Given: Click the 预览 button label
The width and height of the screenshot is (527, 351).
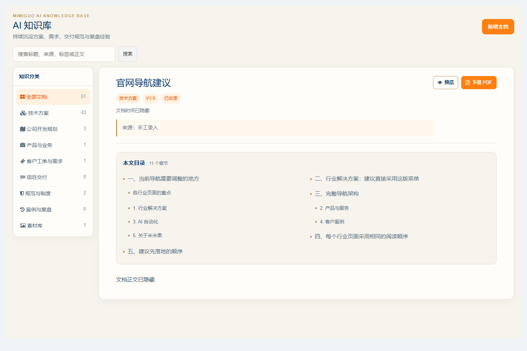Looking at the screenshot, I should coord(449,83).
